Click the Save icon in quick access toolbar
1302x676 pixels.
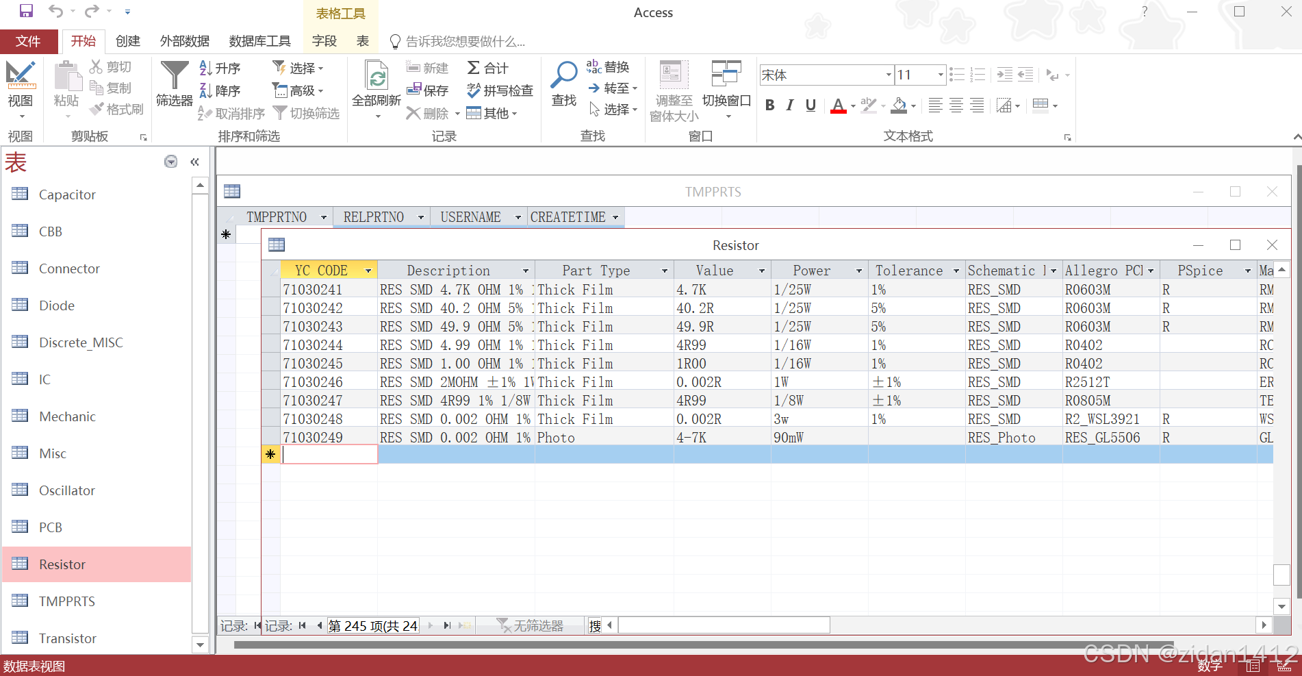(x=26, y=11)
